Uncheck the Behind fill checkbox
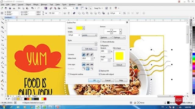The height and width of the screenshot is (109, 195). pos(100,71)
